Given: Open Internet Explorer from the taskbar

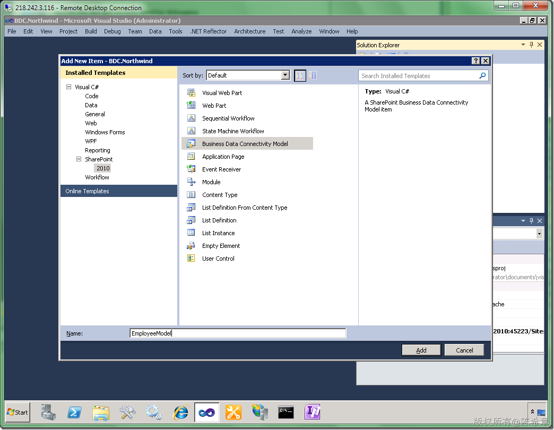Looking at the screenshot, I should [181, 412].
